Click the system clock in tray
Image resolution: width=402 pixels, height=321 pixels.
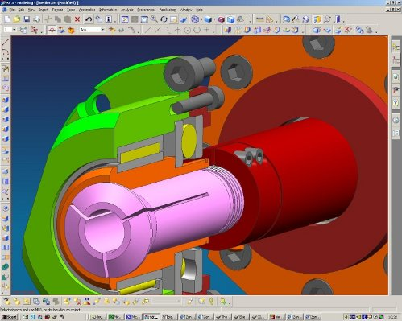[392, 317]
